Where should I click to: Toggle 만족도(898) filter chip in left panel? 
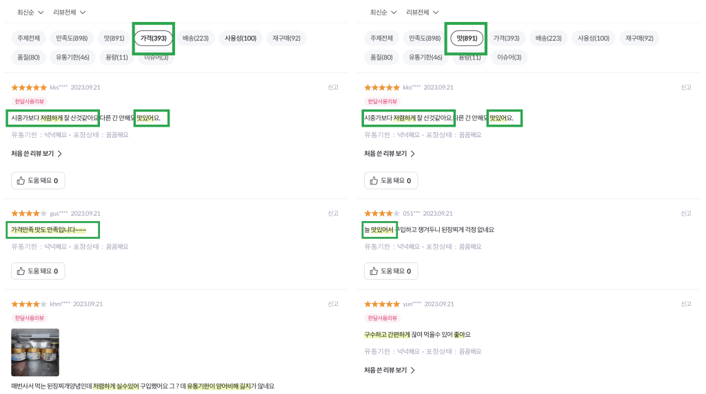click(x=72, y=39)
